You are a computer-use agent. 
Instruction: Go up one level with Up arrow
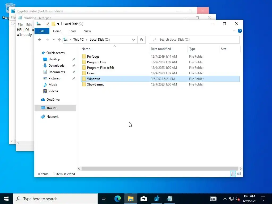coord(59,40)
